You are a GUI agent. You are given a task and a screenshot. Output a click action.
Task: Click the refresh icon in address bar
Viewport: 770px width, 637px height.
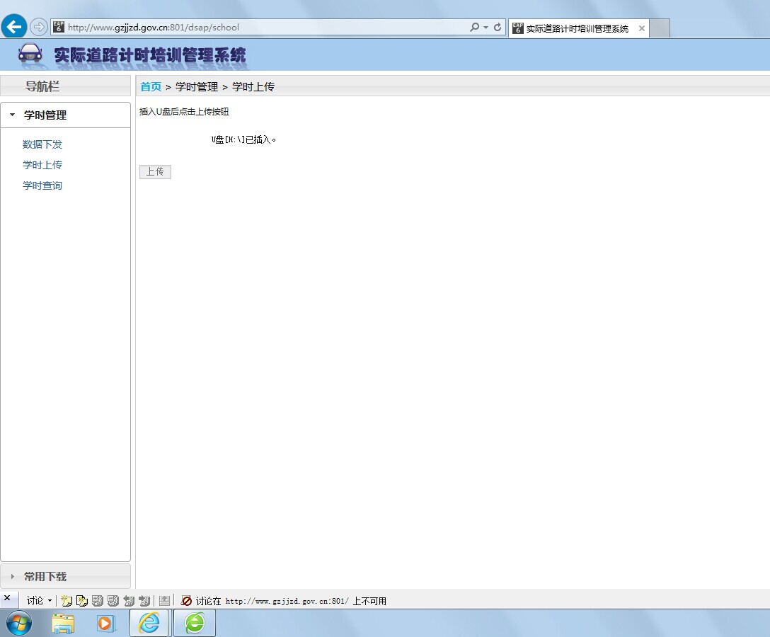(x=498, y=28)
